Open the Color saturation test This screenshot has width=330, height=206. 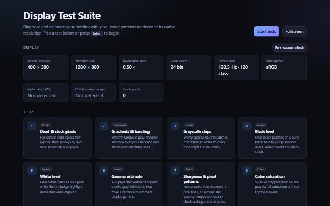(272, 184)
